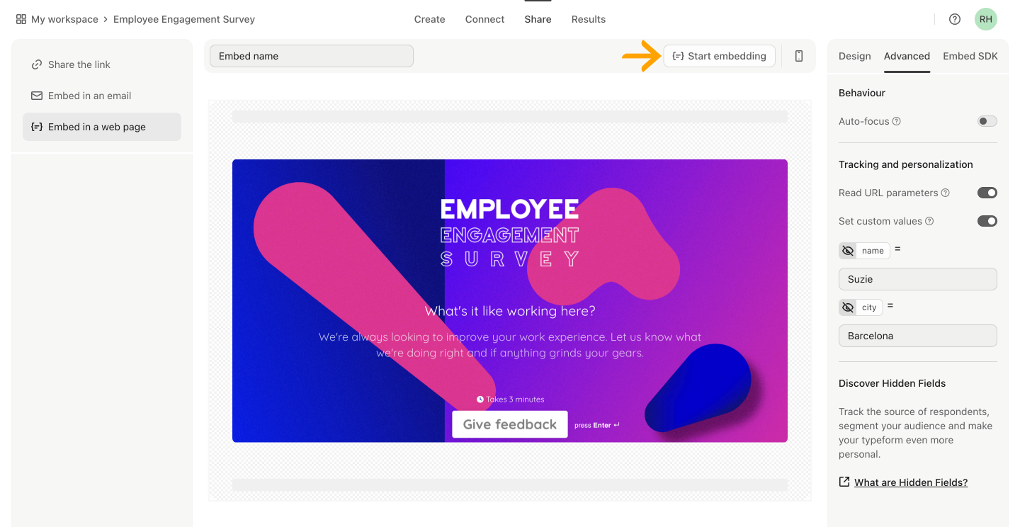Click the Share the link chain icon

[x=37, y=64]
